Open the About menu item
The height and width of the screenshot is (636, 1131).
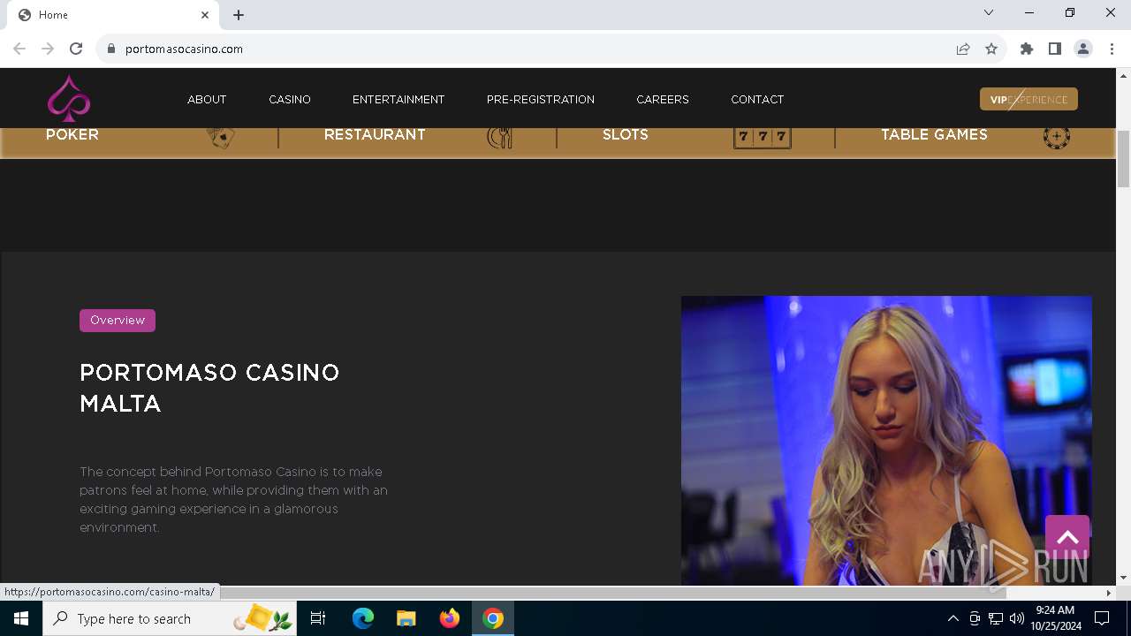point(207,100)
